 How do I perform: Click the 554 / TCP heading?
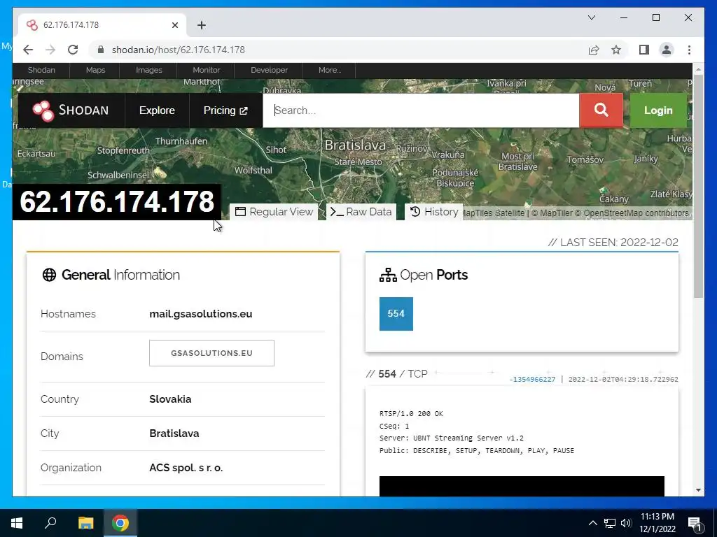pyautogui.click(x=396, y=374)
